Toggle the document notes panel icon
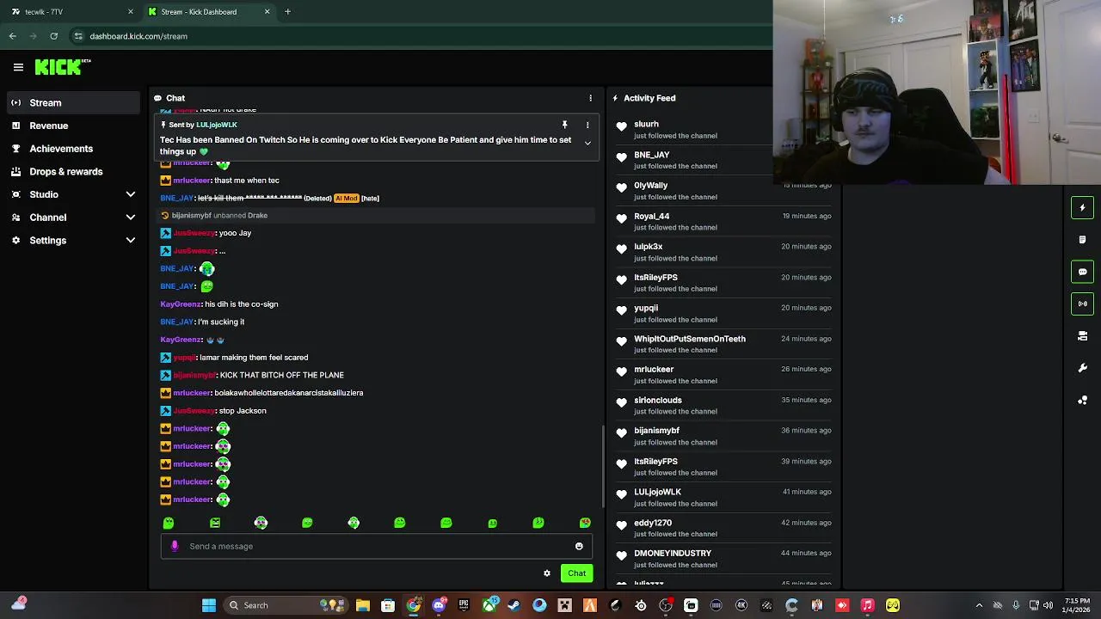Image resolution: width=1101 pixels, height=619 pixels. [1082, 240]
